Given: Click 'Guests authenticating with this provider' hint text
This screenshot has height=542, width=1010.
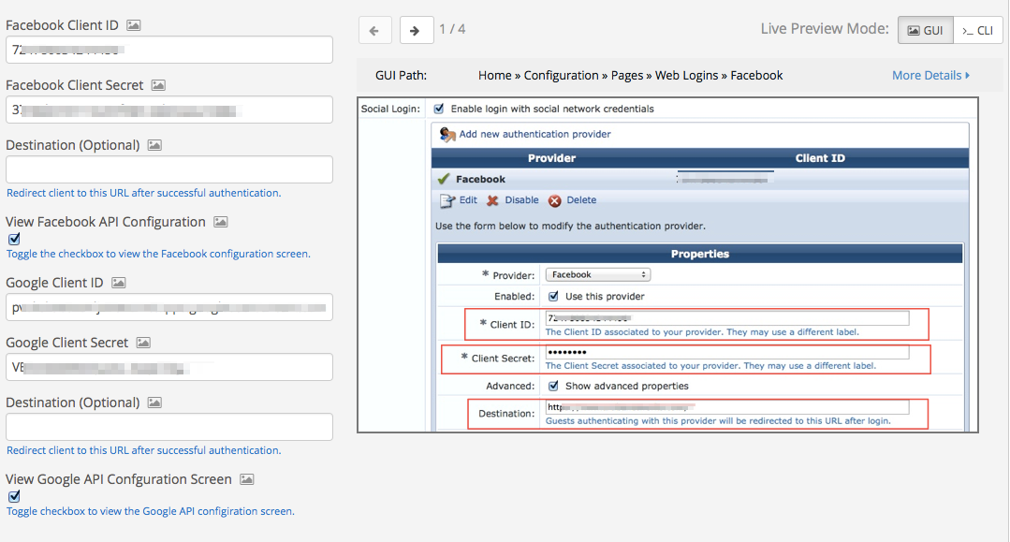Looking at the screenshot, I should coord(718,421).
